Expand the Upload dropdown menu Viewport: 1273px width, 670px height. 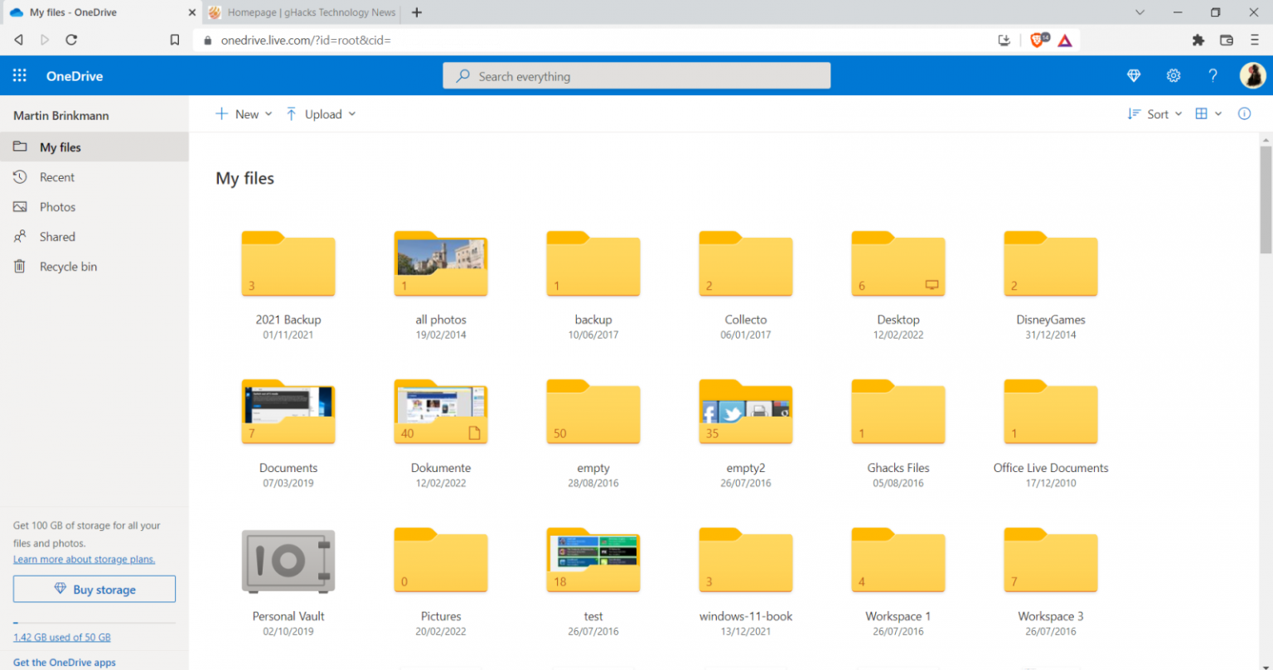point(321,114)
